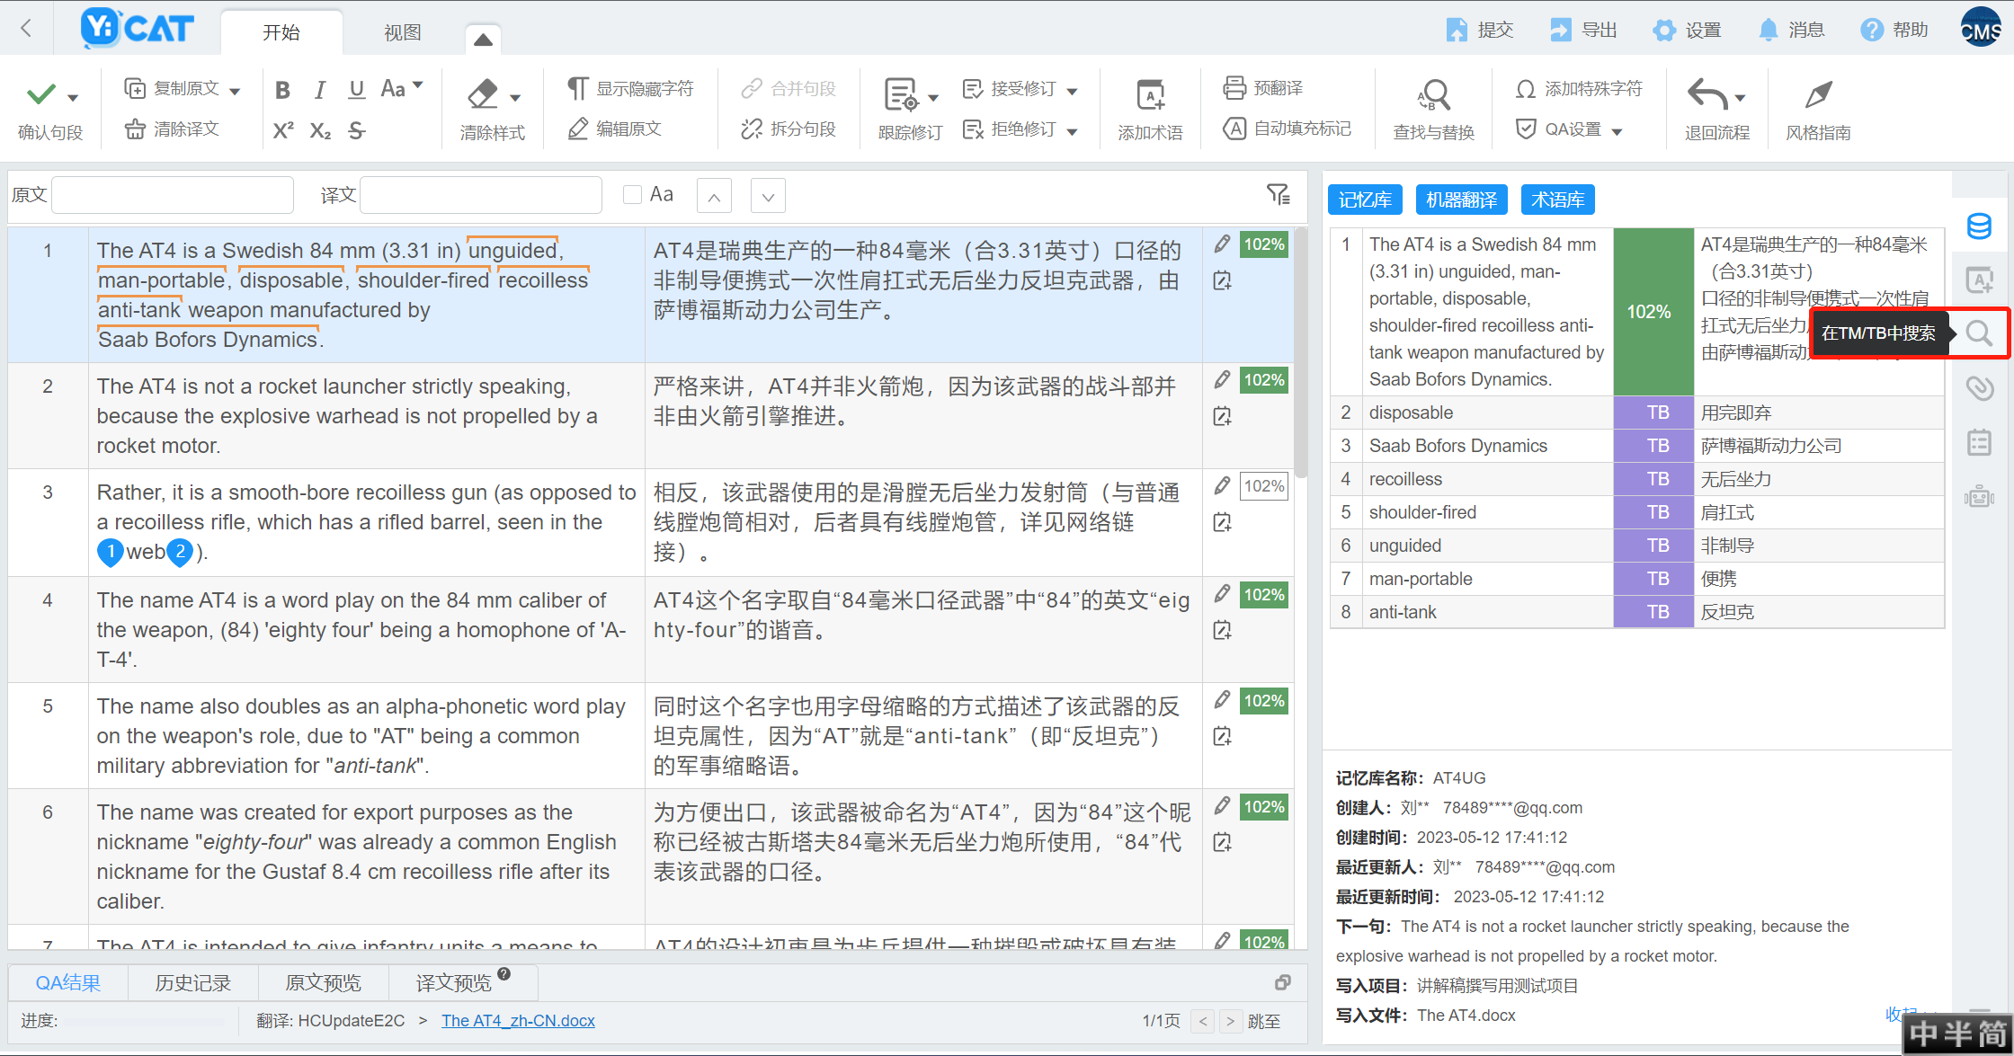Open the database icon in right sidebar
This screenshot has height=1056, width=2014.
pyautogui.click(x=1979, y=226)
